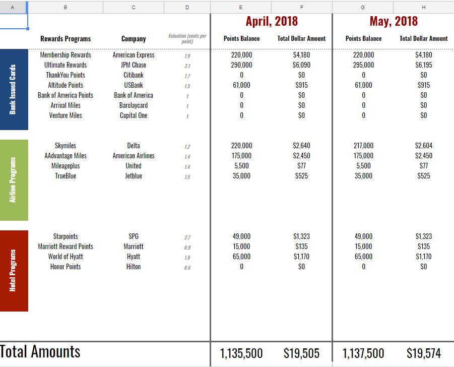Click the World of Hyatt cell
Image resolution: width=454 pixels, height=367 pixels.
click(66, 257)
